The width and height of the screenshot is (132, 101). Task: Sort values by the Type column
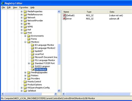point(96,12)
